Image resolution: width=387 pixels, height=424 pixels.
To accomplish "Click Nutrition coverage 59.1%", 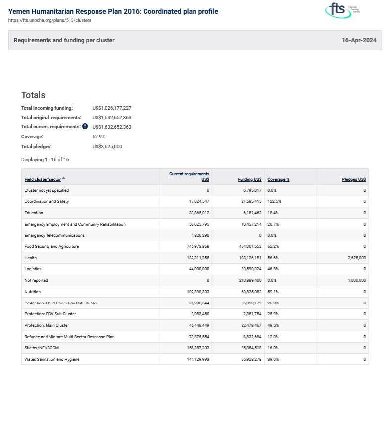I will click(x=273, y=292).
